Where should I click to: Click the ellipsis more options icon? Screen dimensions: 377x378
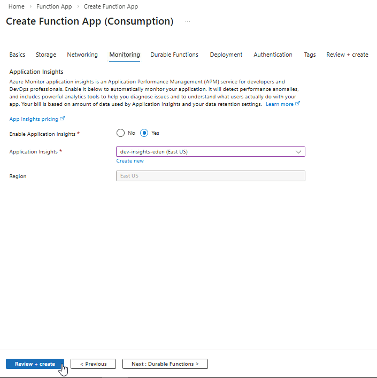(187, 21)
